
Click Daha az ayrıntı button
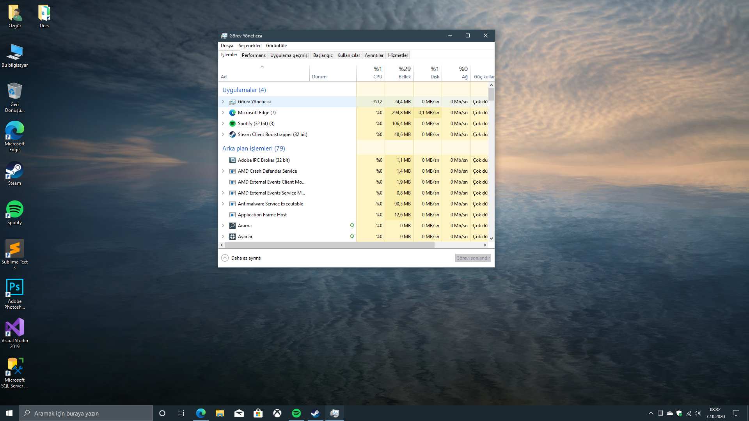click(241, 258)
